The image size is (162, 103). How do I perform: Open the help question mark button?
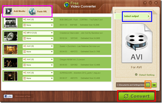pyautogui.click(x=145, y=3)
